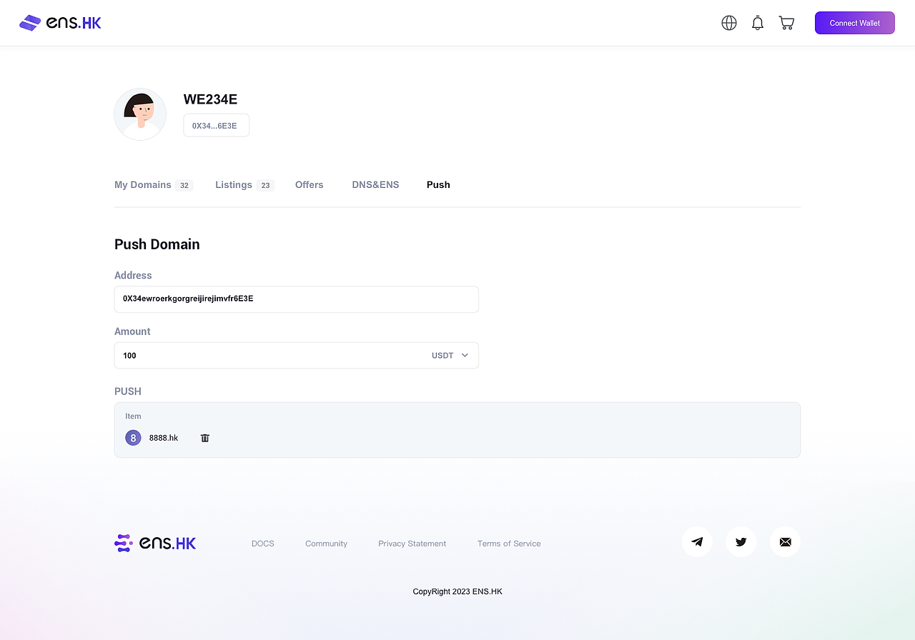The height and width of the screenshot is (640, 915).
Task: Expand the USDT currency dropdown
Action: pyautogui.click(x=450, y=356)
